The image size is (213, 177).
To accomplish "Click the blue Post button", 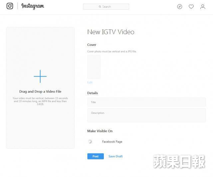I will click(96, 156).
